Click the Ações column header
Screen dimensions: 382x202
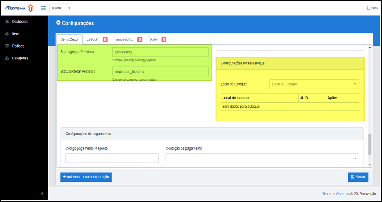point(342,98)
